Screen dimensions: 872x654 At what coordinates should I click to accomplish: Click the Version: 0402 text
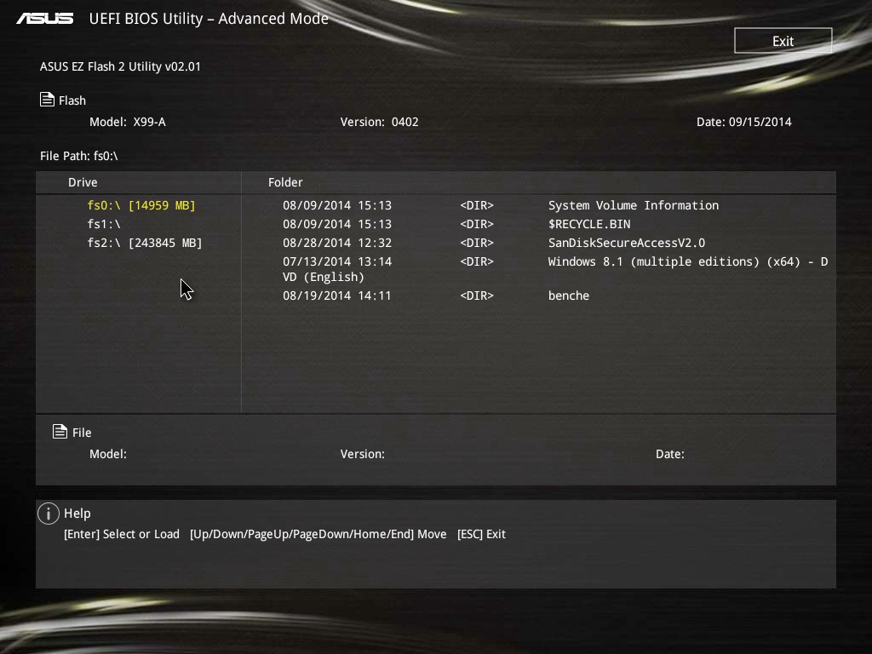coord(379,122)
